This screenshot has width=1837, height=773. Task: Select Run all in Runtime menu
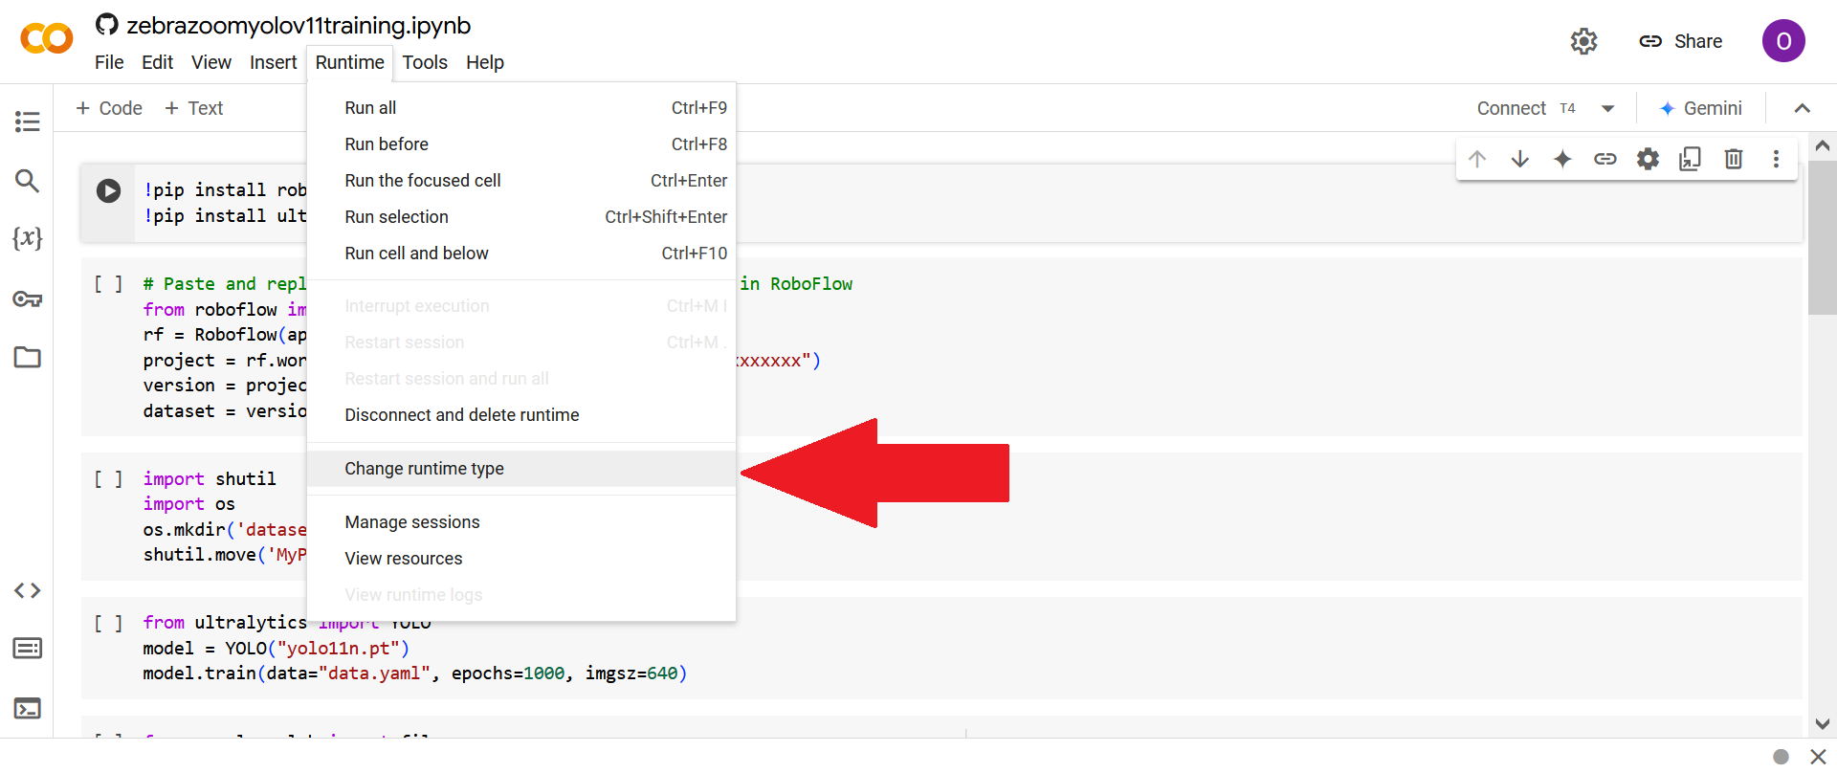(521, 108)
